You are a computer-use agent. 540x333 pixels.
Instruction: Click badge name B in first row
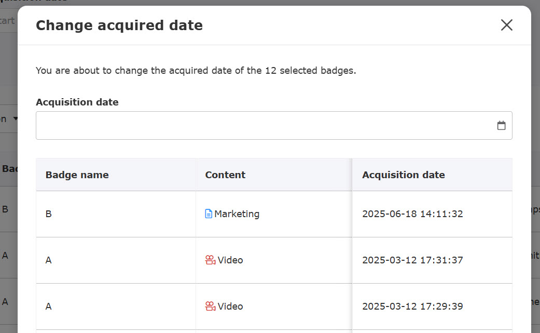pos(49,214)
